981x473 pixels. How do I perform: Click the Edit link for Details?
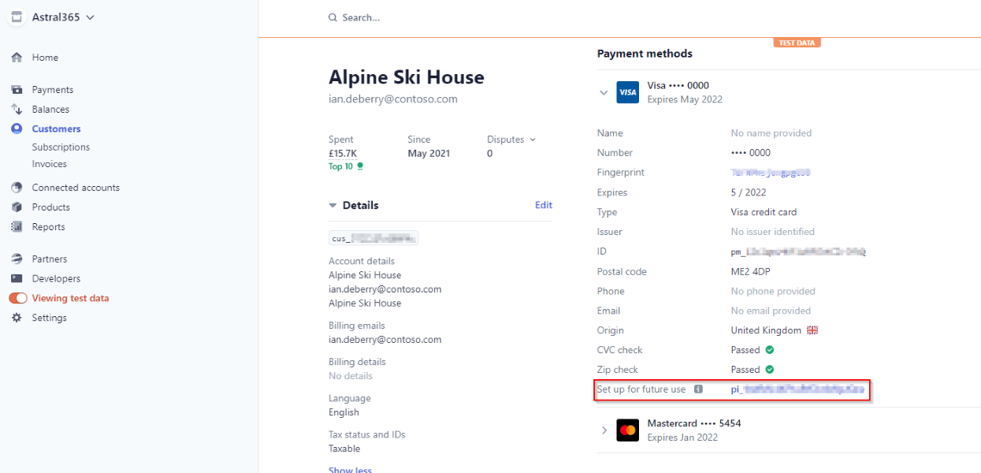[544, 205]
